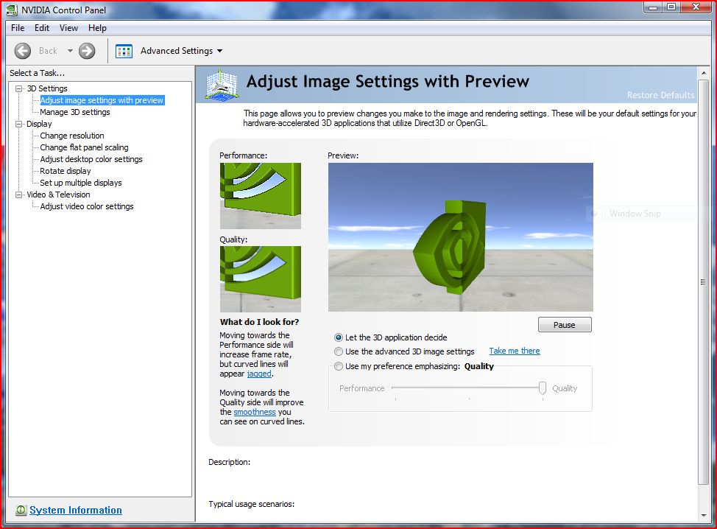Click the 3D logo preview image
The width and height of the screenshot is (717, 529).
tap(461, 237)
